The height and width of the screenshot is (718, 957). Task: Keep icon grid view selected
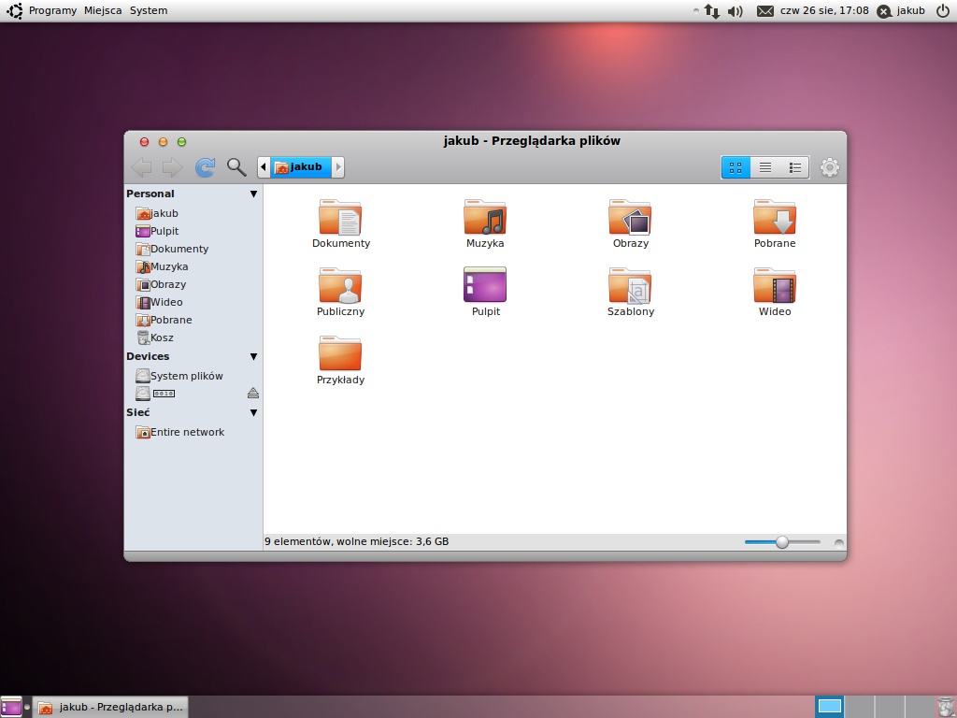point(736,166)
